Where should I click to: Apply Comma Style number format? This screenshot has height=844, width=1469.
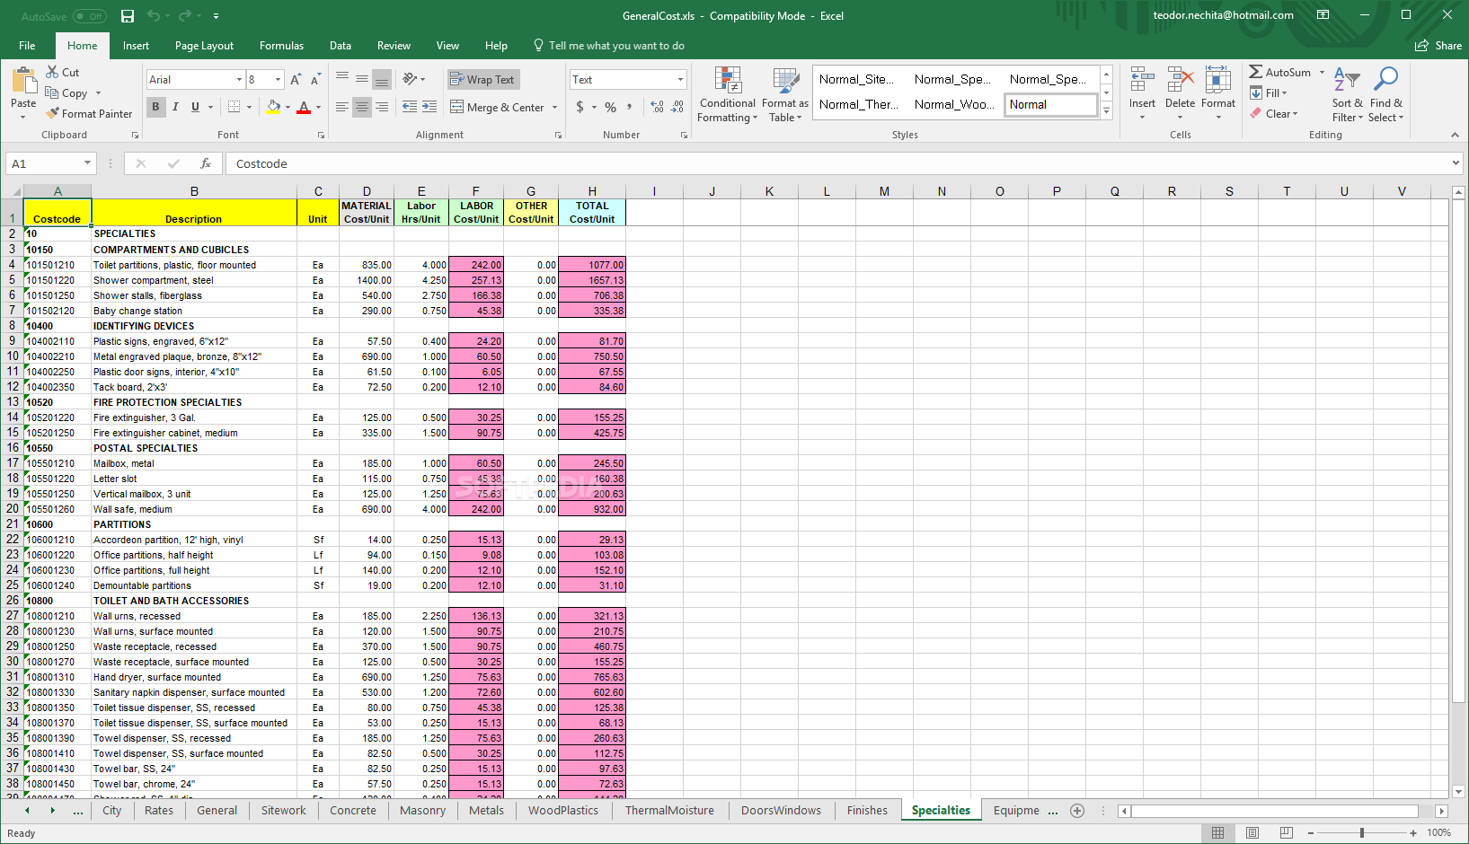[630, 107]
